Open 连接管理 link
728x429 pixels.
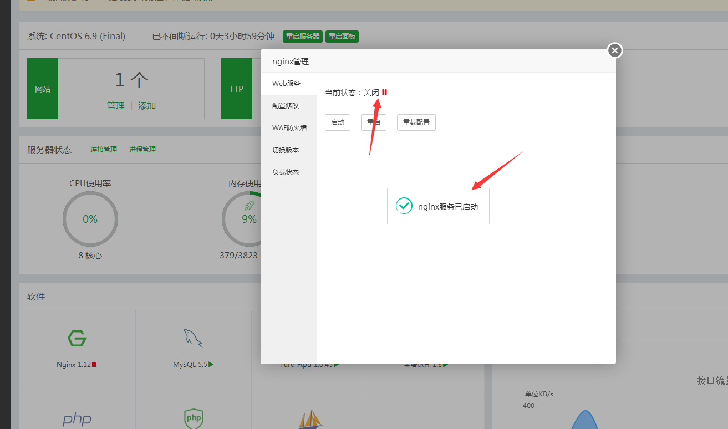pos(104,150)
